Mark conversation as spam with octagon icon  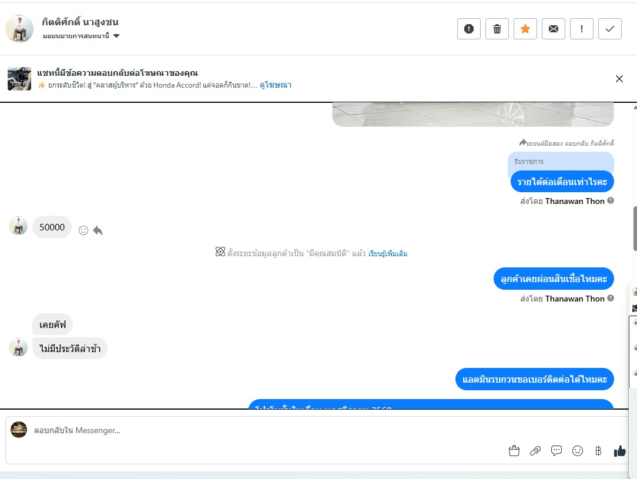[x=469, y=29]
